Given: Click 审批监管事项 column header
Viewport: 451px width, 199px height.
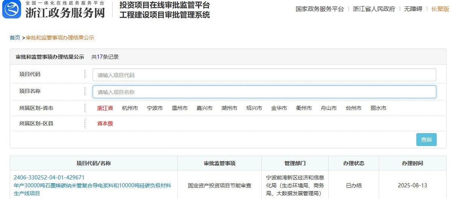Looking at the screenshot, I should click(220, 163).
